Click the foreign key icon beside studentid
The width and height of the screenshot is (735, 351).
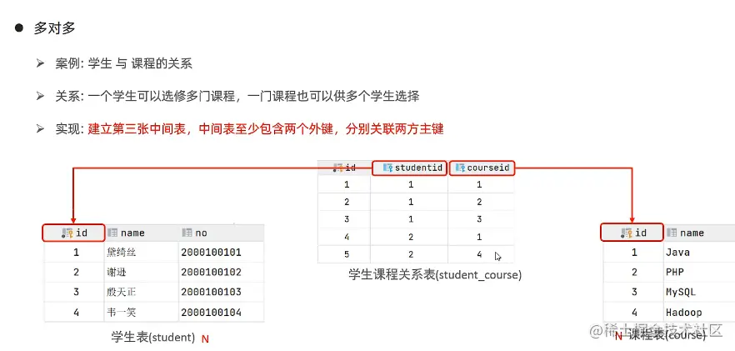coord(387,168)
